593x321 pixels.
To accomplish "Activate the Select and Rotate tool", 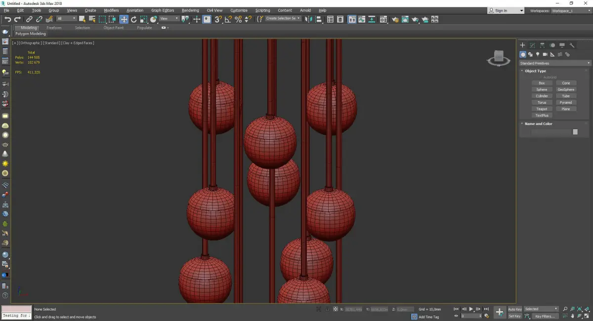I will point(133,19).
